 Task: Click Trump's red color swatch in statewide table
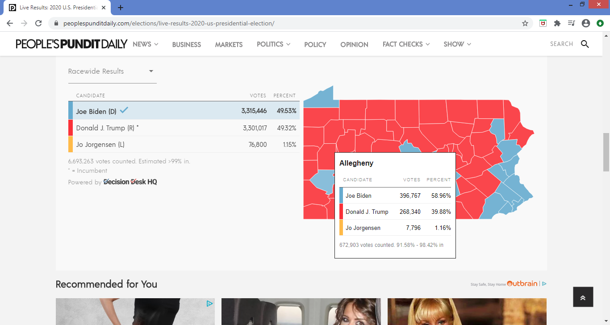[71, 128]
